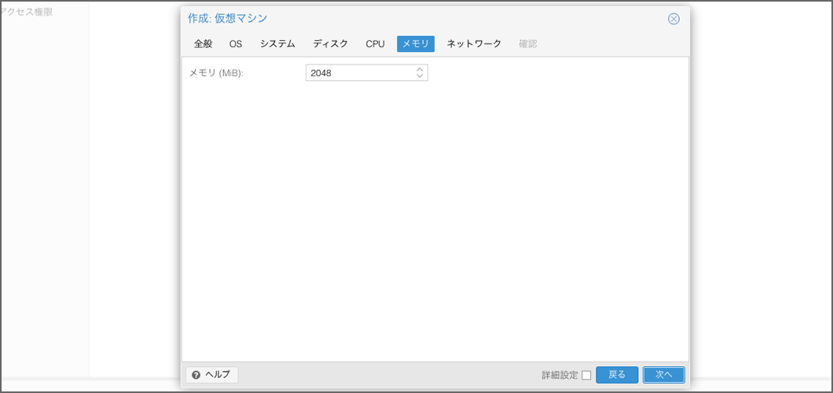Focus the memory field showing 2048
The image size is (833, 393).
coord(359,73)
